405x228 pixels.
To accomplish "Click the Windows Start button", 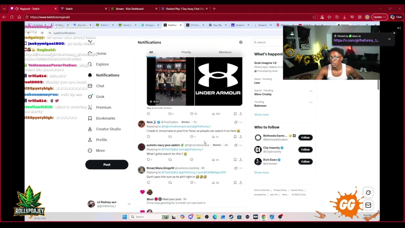I will point(124,217).
